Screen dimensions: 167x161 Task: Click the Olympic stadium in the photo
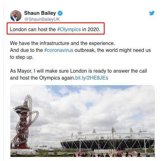[x=107, y=141]
